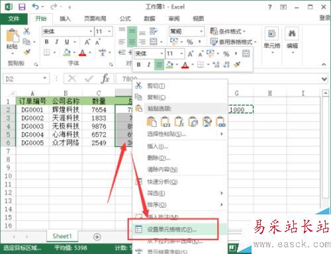Image resolution: width=331 pixels, height=254 pixels.
Task: Click the ribbon Wrap Text icon
Action: (x=154, y=31)
